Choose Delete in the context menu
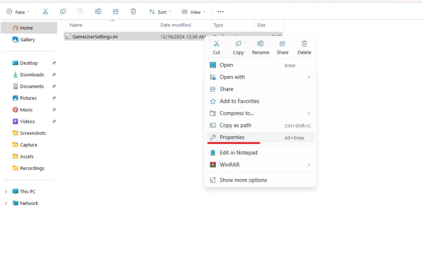Viewport: 422px width, 278px height. pos(304,48)
